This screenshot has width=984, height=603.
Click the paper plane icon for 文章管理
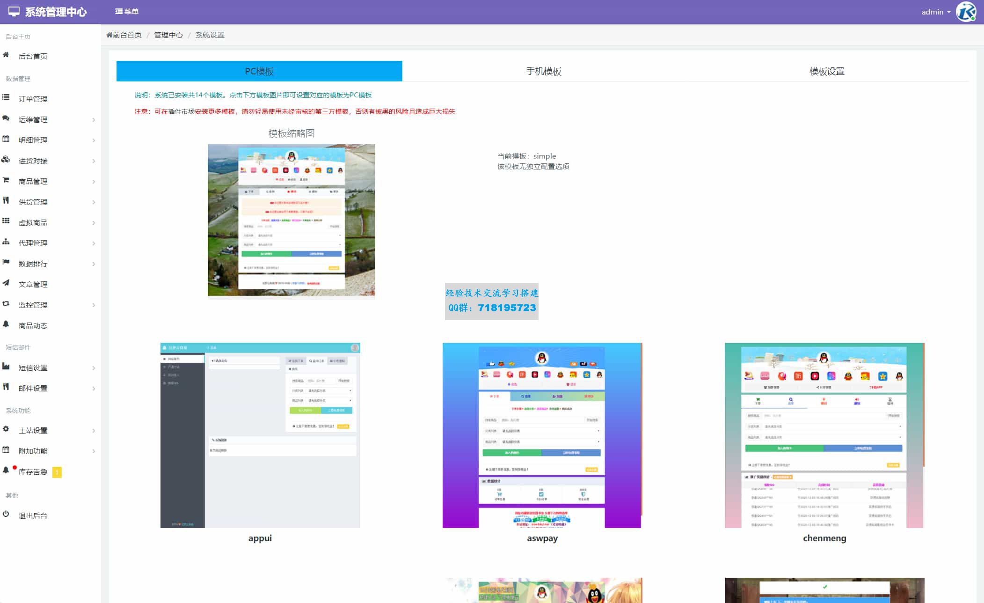[x=6, y=283]
